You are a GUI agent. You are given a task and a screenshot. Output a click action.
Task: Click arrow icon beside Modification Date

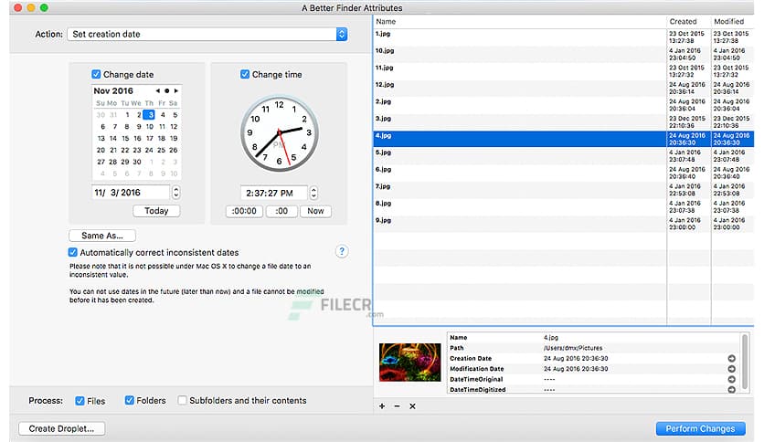[731, 369]
